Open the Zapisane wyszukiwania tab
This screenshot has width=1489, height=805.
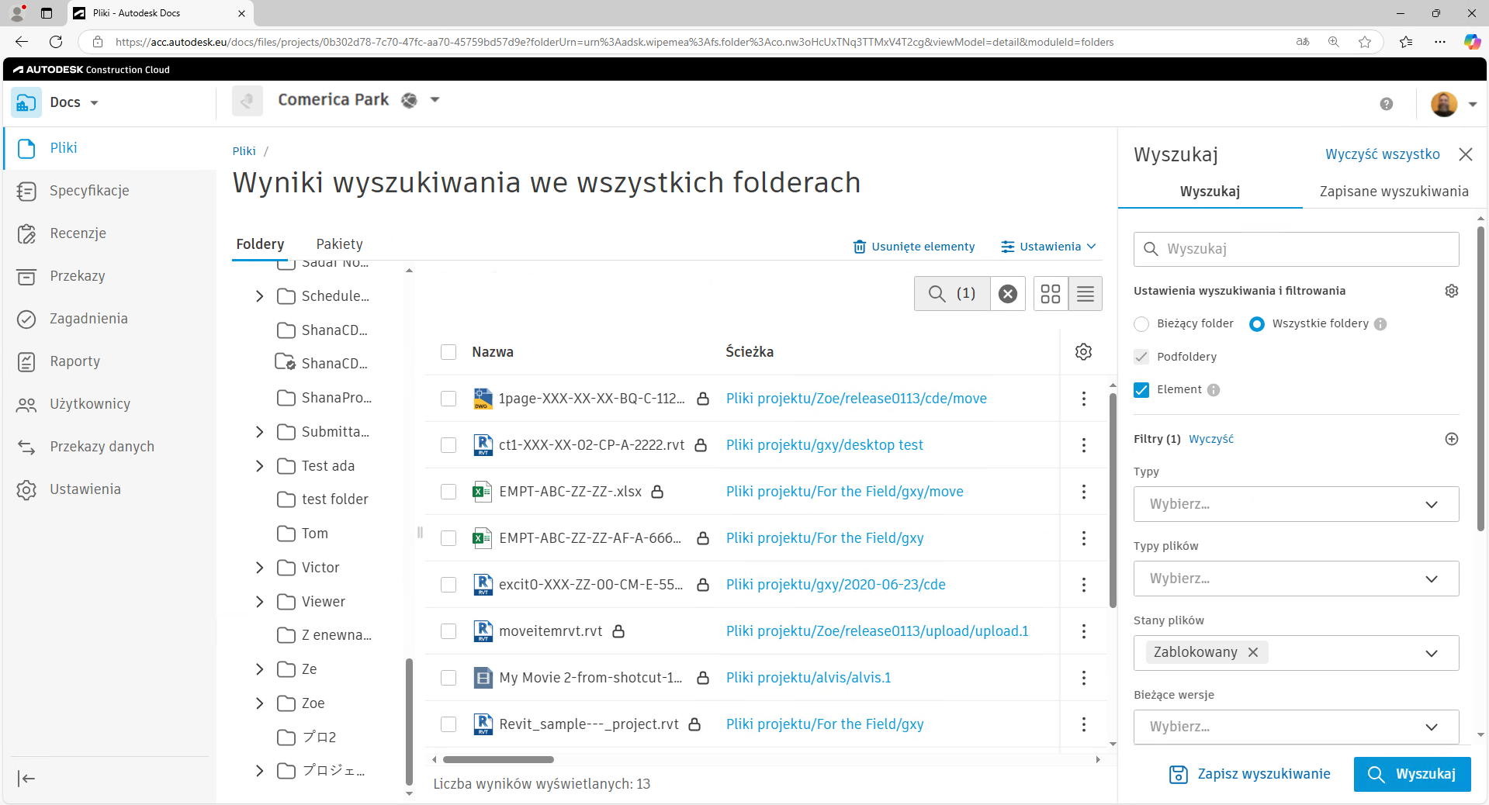tap(1393, 191)
